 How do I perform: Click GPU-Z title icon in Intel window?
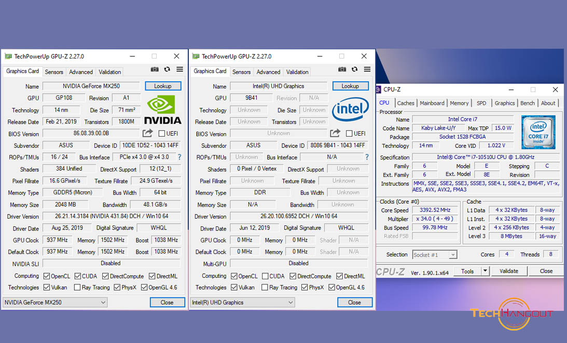click(x=196, y=56)
